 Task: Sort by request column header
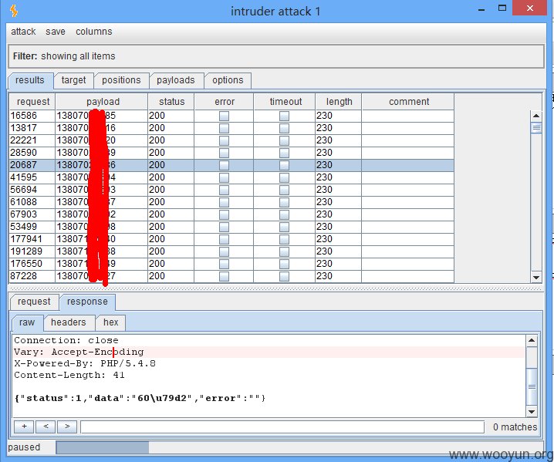[x=32, y=102]
